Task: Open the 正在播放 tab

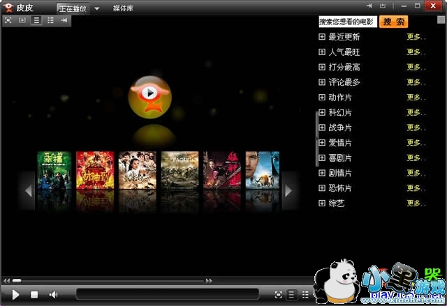Action: click(x=73, y=8)
